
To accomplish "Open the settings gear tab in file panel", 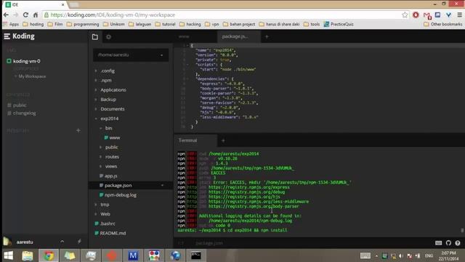I will [x=108, y=37].
